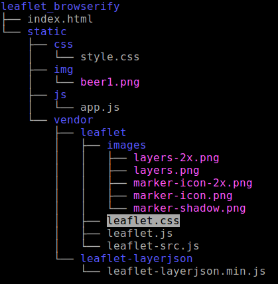This screenshot has width=278, height=284.
Task: Select the leaflet folder under vendor
Action: coord(104,133)
